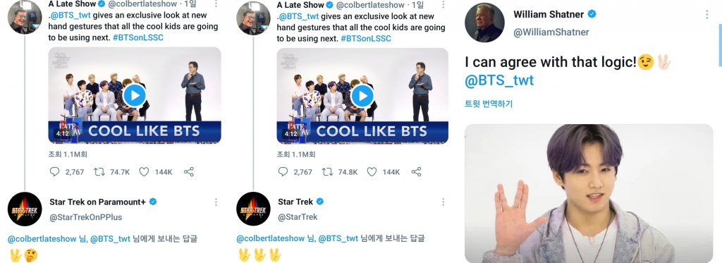The width and height of the screenshot is (722, 263).
Task: Open the William Shatner profile picture
Action: [485, 23]
